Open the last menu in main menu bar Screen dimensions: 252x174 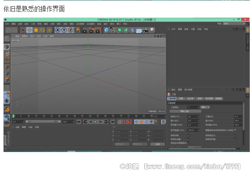125,24
